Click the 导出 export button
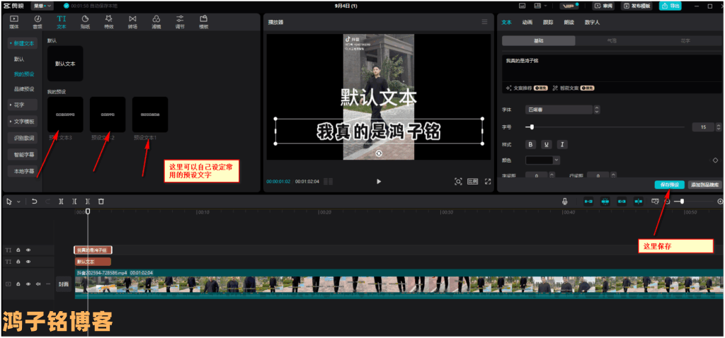The height and width of the screenshot is (338, 725). coord(670,6)
